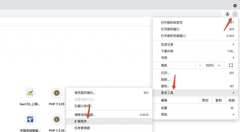This screenshot has height=132, width=240.
Task: Increase zoom with the plus button
Action: pyautogui.click(x=219, y=65)
